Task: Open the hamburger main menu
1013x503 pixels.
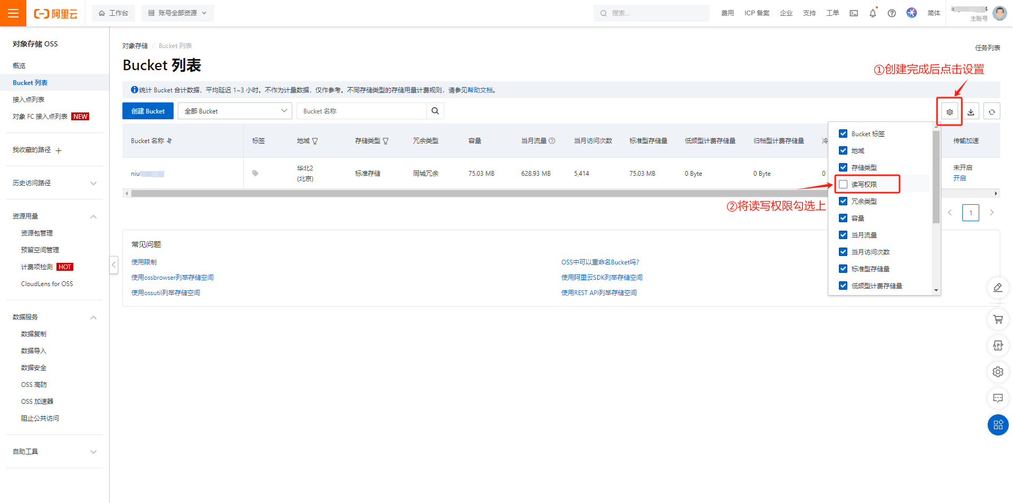Action: point(13,13)
